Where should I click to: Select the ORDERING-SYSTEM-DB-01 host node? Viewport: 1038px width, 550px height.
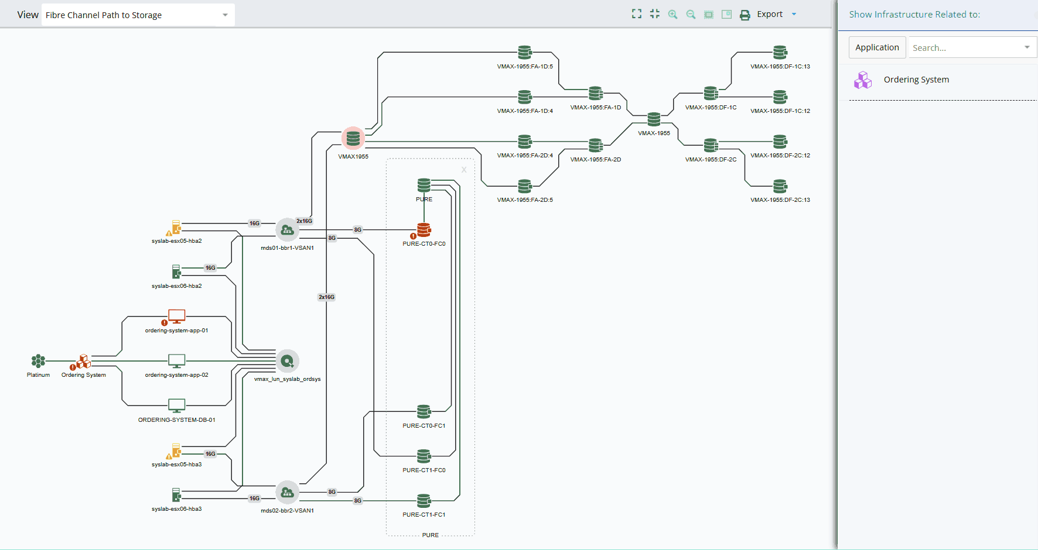[176, 405]
